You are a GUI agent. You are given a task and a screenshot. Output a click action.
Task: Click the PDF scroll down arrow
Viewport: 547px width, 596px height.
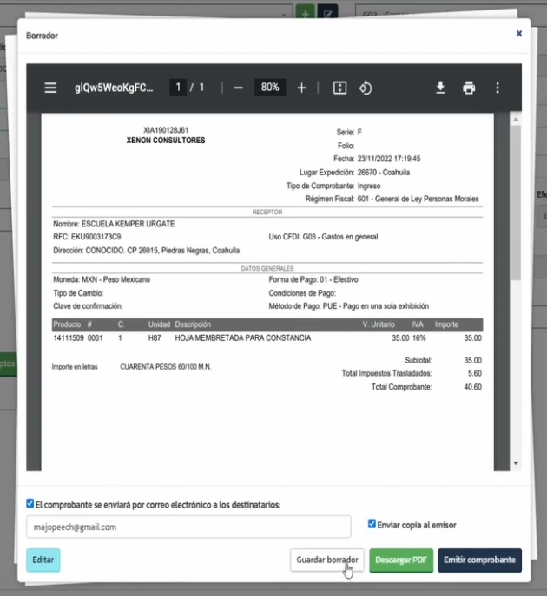(515, 463)
